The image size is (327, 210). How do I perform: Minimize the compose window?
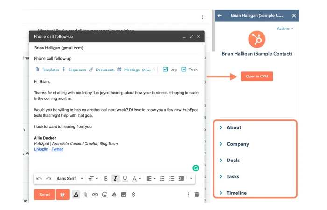pos(184,37)
